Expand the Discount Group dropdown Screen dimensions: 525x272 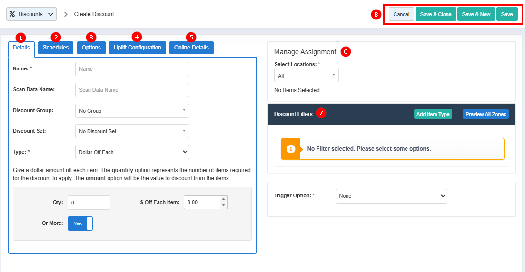(x=132, y=111)
